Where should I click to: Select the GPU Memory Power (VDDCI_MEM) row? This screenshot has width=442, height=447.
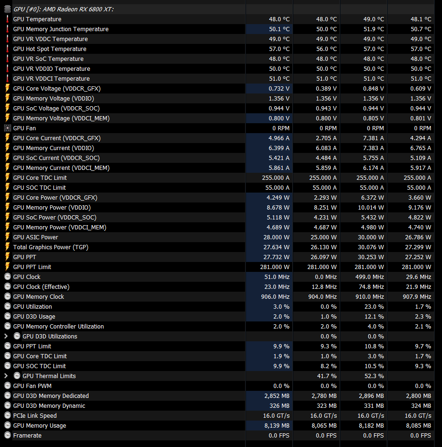point(219,227)
